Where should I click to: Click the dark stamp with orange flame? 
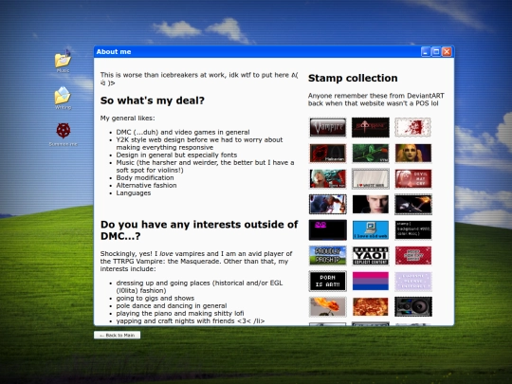pyautogui.click(x=413, y=204)
